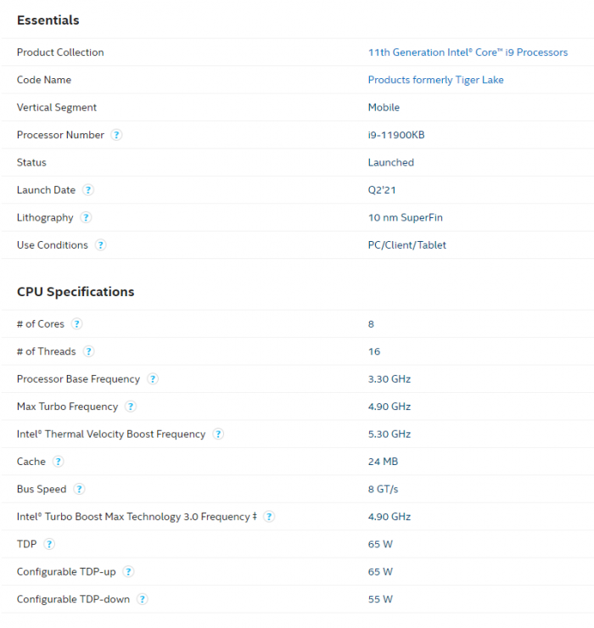Screen dimensions: 594x628
Task: Open Launch Date help tooltip icon
Action: click(88, 190)
